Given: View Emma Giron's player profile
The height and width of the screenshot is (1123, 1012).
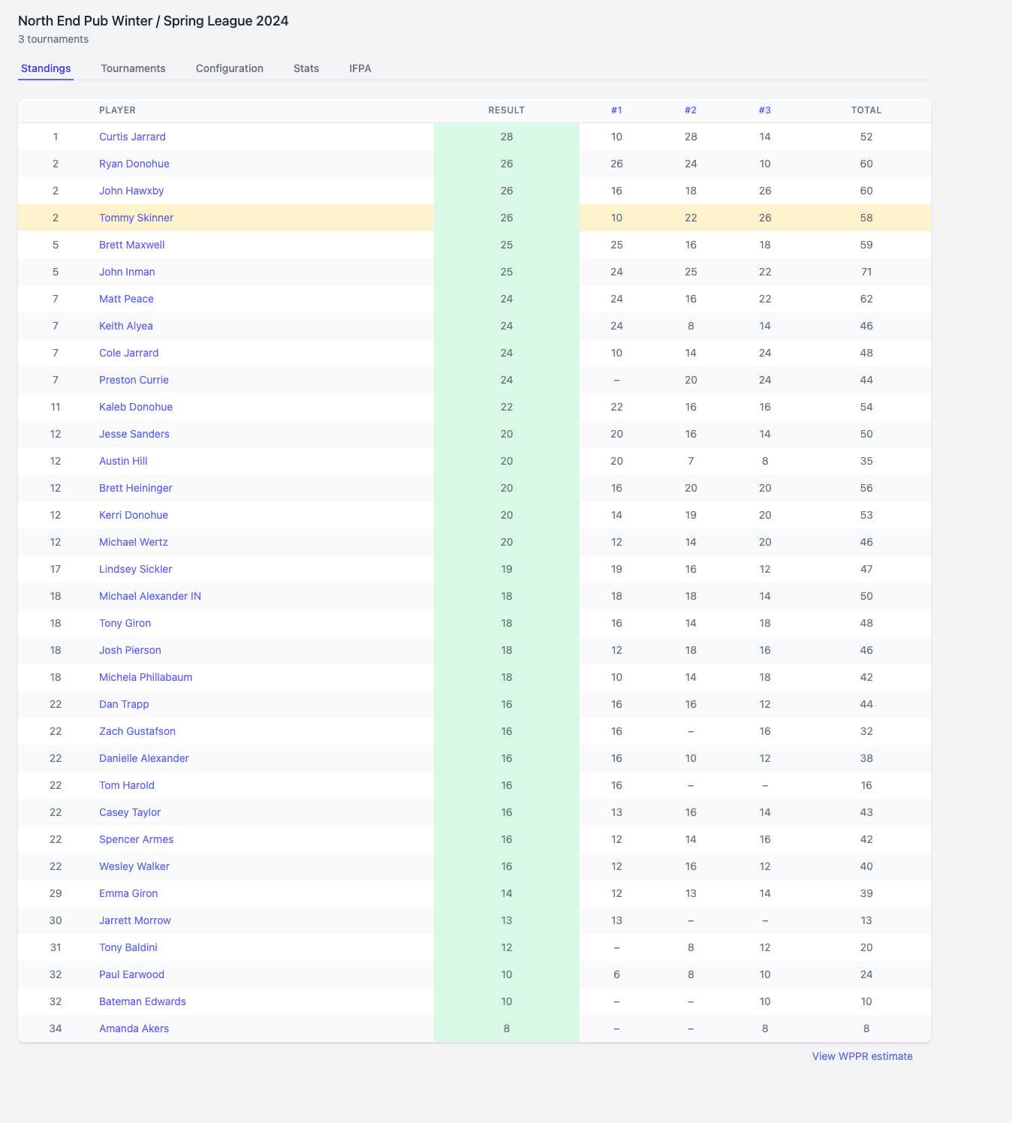Looking at the screenshot, I should coord(128,893).
